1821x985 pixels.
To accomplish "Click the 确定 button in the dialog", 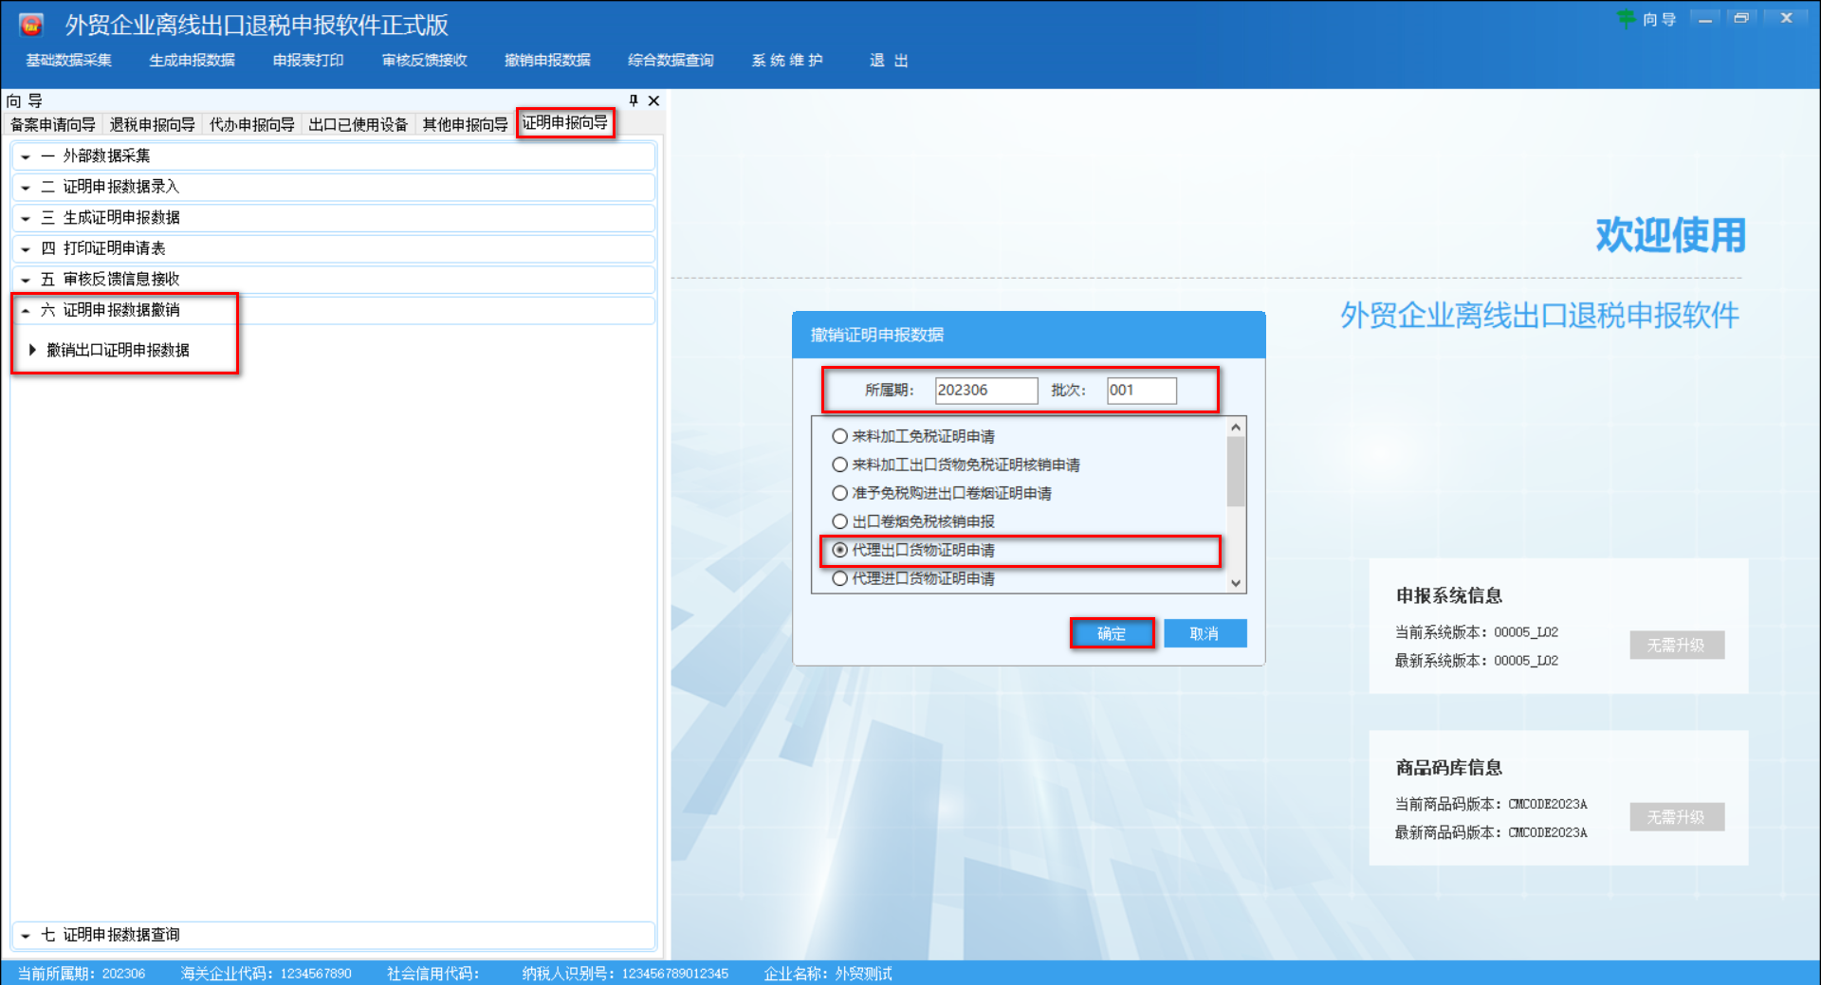I will click(x=1112, y=633).
